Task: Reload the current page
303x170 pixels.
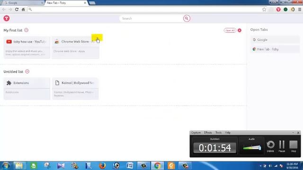Action: (x=17, y=9)
